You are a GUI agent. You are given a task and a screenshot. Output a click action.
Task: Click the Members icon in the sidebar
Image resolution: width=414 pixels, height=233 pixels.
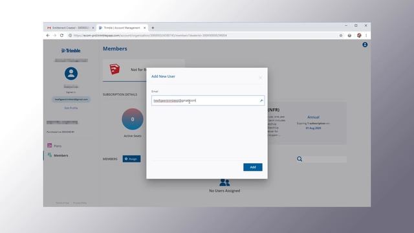pyautogui.click(x=49, y=155)
